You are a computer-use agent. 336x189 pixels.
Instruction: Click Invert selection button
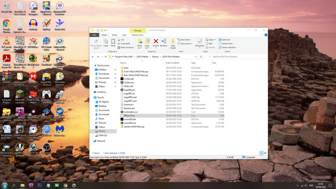[227, 47]
